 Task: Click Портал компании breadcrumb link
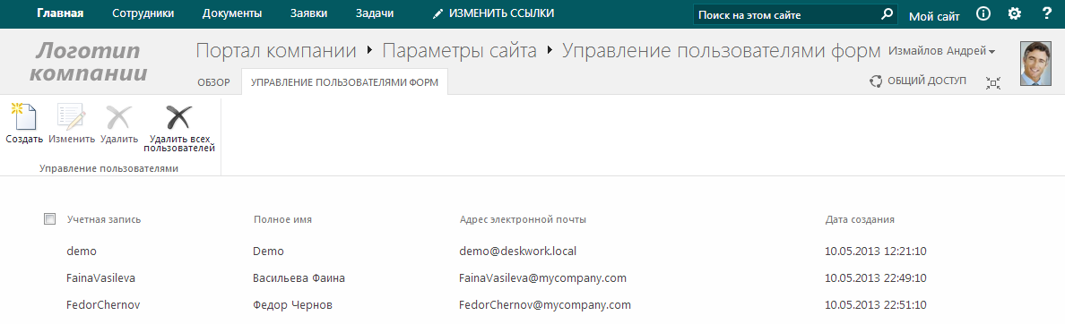coord(276,52)
